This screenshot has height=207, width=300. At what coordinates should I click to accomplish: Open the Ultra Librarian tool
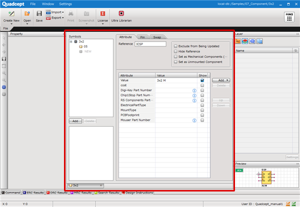(x=121, y=15)
